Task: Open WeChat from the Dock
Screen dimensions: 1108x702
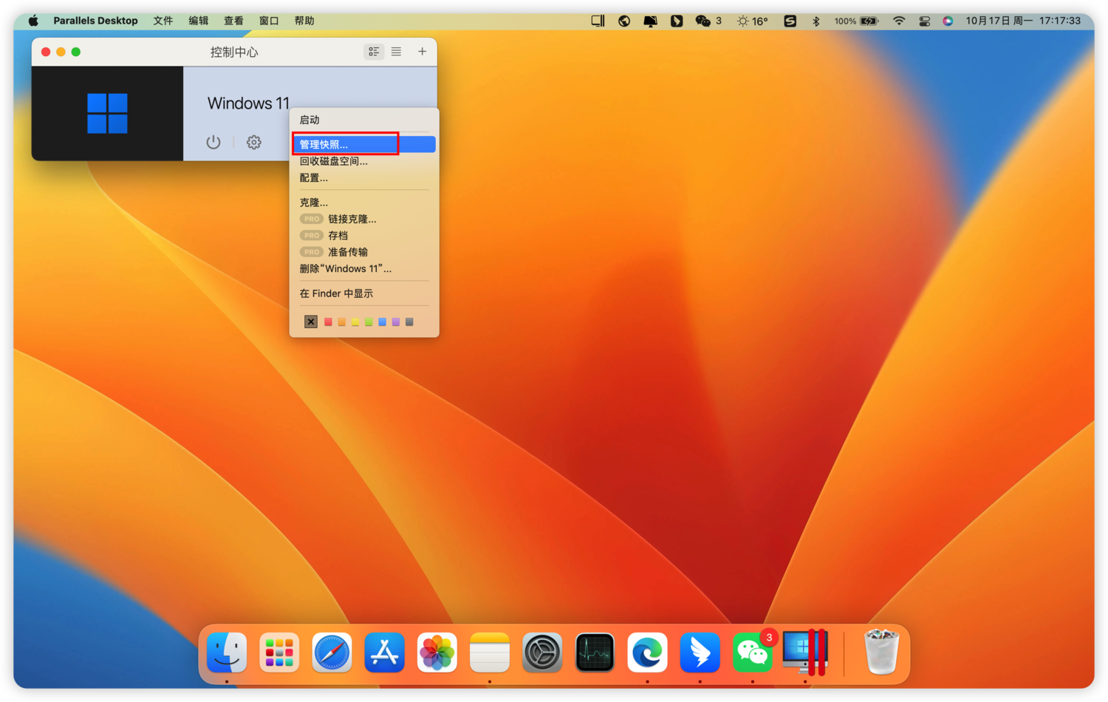Action: 753,652
